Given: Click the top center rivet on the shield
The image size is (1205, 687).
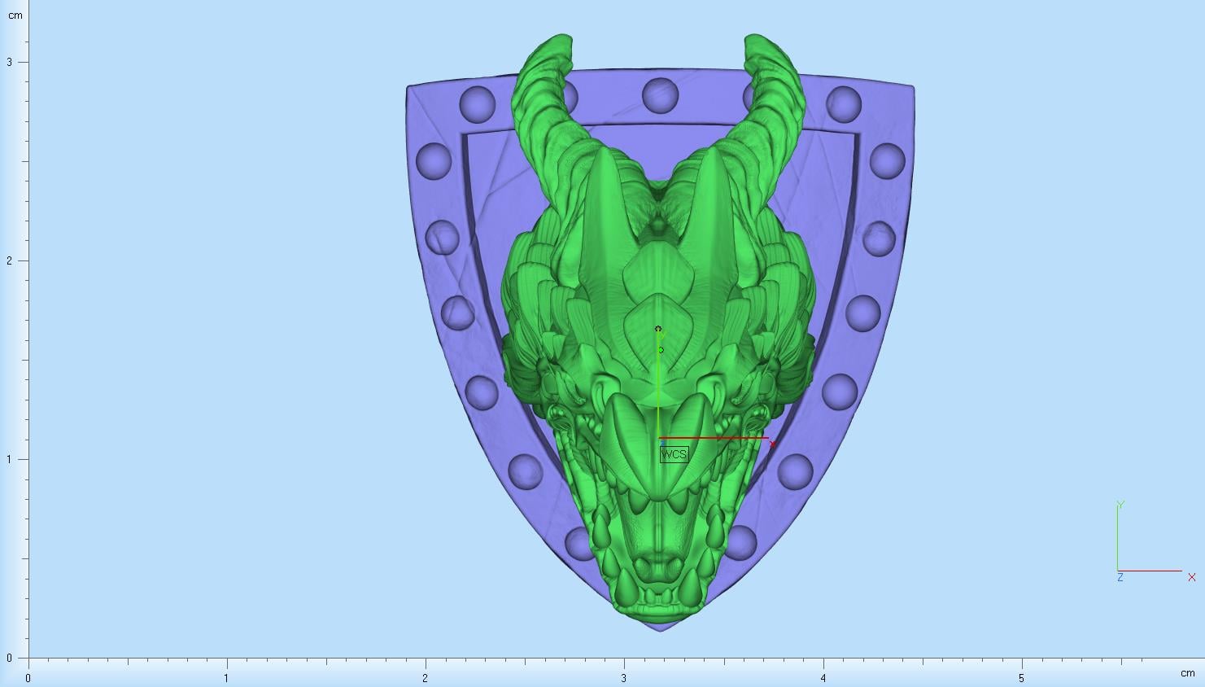Looking at the screenshot, I should pyautogui.click(x=660, y=95).
